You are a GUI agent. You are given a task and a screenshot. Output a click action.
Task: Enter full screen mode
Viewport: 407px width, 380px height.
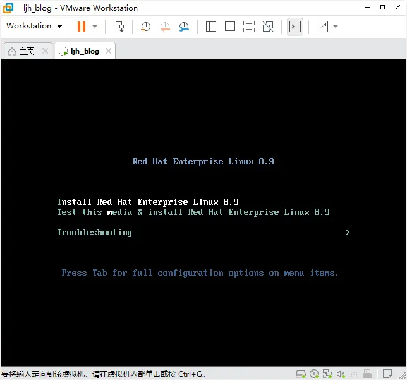248,27
